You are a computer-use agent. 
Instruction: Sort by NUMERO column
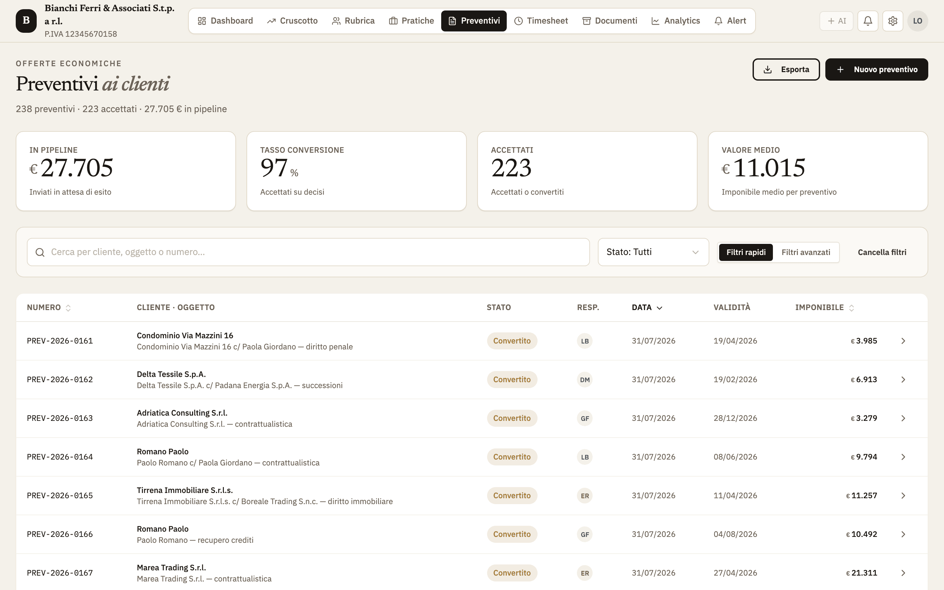[49, 307]
